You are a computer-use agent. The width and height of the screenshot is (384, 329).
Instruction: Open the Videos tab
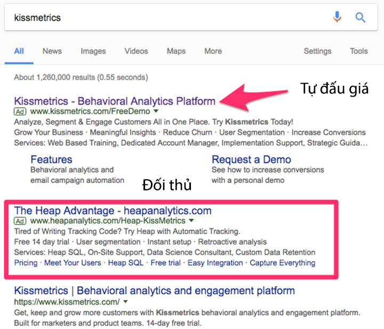tap(137, 51)
